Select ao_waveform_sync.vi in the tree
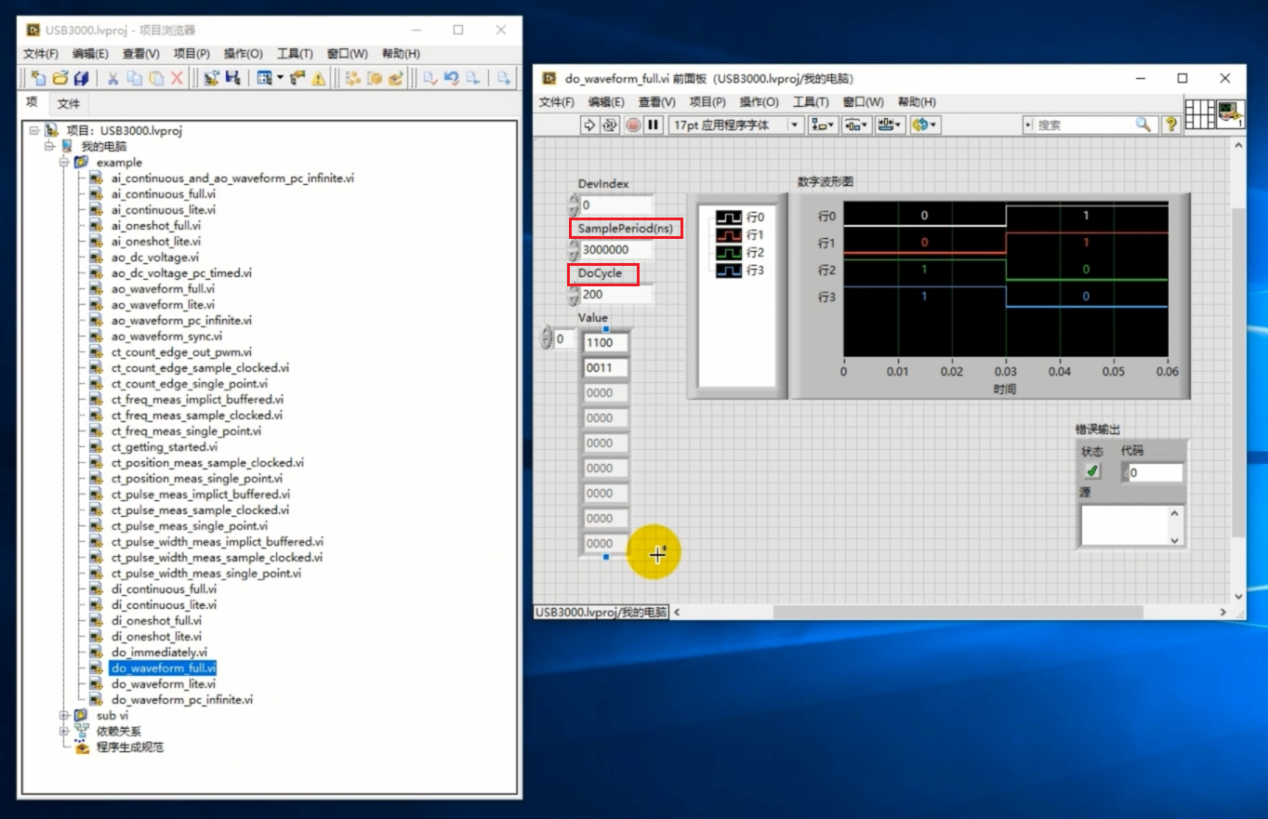The height and width of the screenshot is (819, 1268). [166, 337]
